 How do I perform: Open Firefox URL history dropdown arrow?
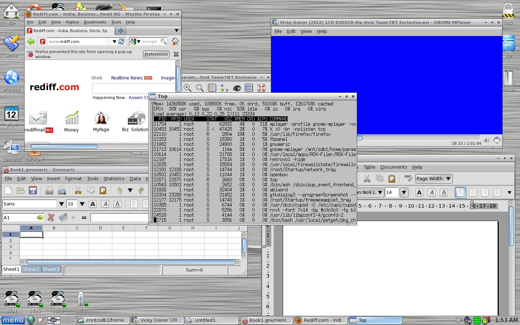(x=114, y=42)
